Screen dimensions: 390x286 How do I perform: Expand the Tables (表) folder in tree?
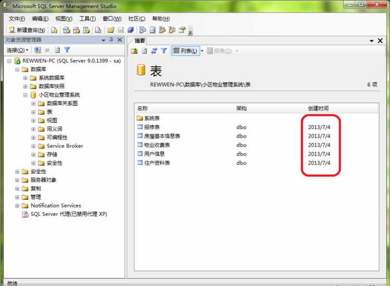33,112
